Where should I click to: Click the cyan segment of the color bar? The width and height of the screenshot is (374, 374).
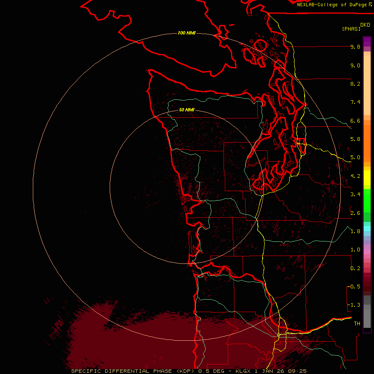pos(367,229)
